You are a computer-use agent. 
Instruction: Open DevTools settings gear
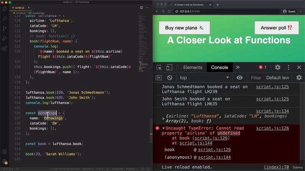point(277,67)
